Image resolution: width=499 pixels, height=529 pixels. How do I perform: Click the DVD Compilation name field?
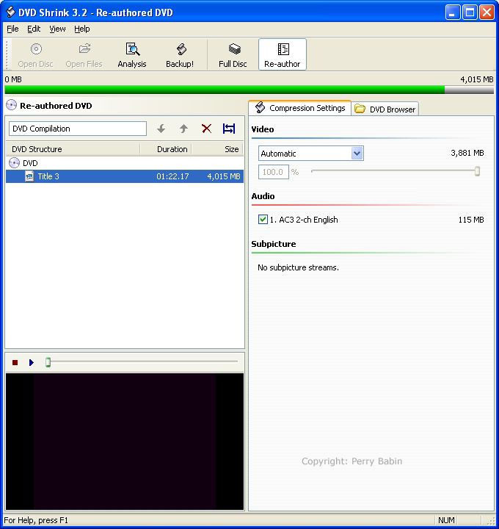[78, 129]
